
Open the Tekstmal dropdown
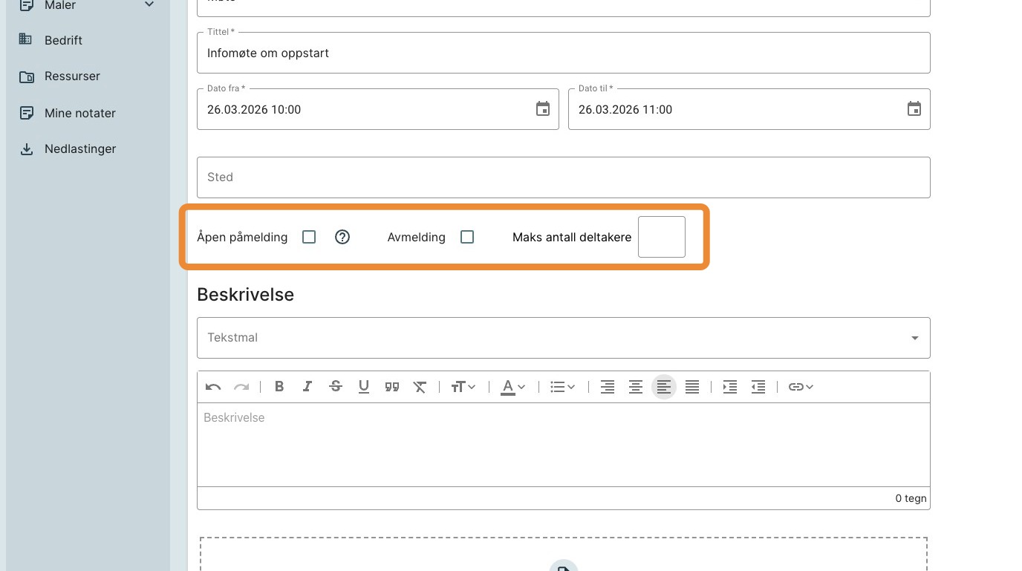[563, 338]
